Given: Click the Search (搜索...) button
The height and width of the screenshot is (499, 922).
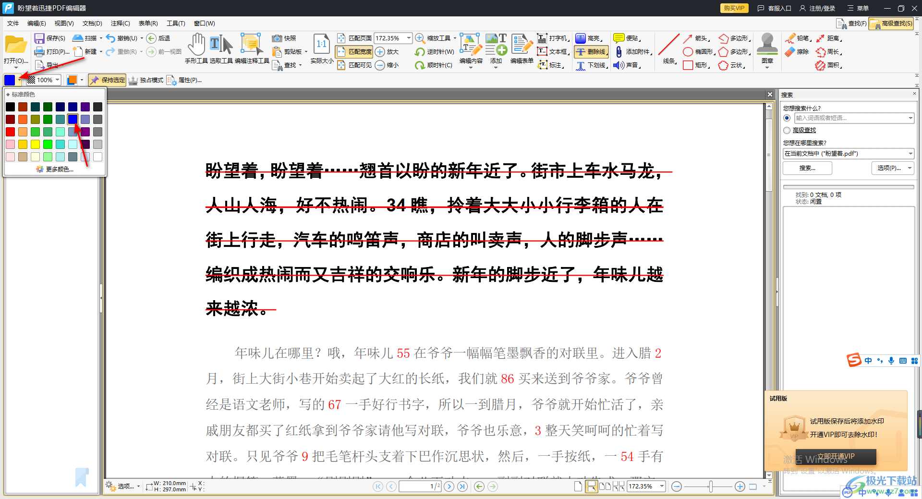Looking at the screenshot, I should [x=807, y=168].
